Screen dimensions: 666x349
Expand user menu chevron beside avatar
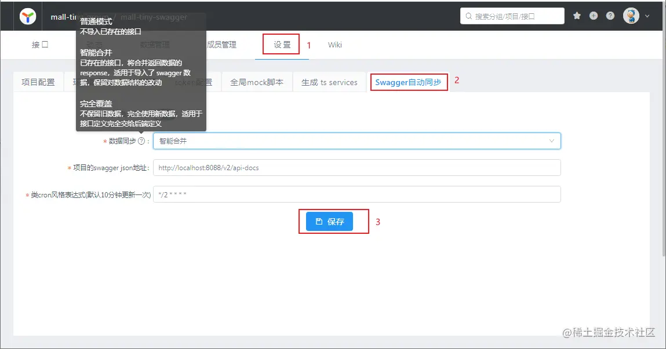(647, 16)
